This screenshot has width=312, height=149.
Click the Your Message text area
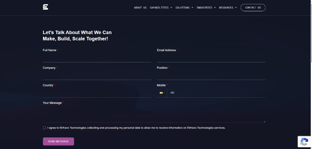[x=154, y=114]
